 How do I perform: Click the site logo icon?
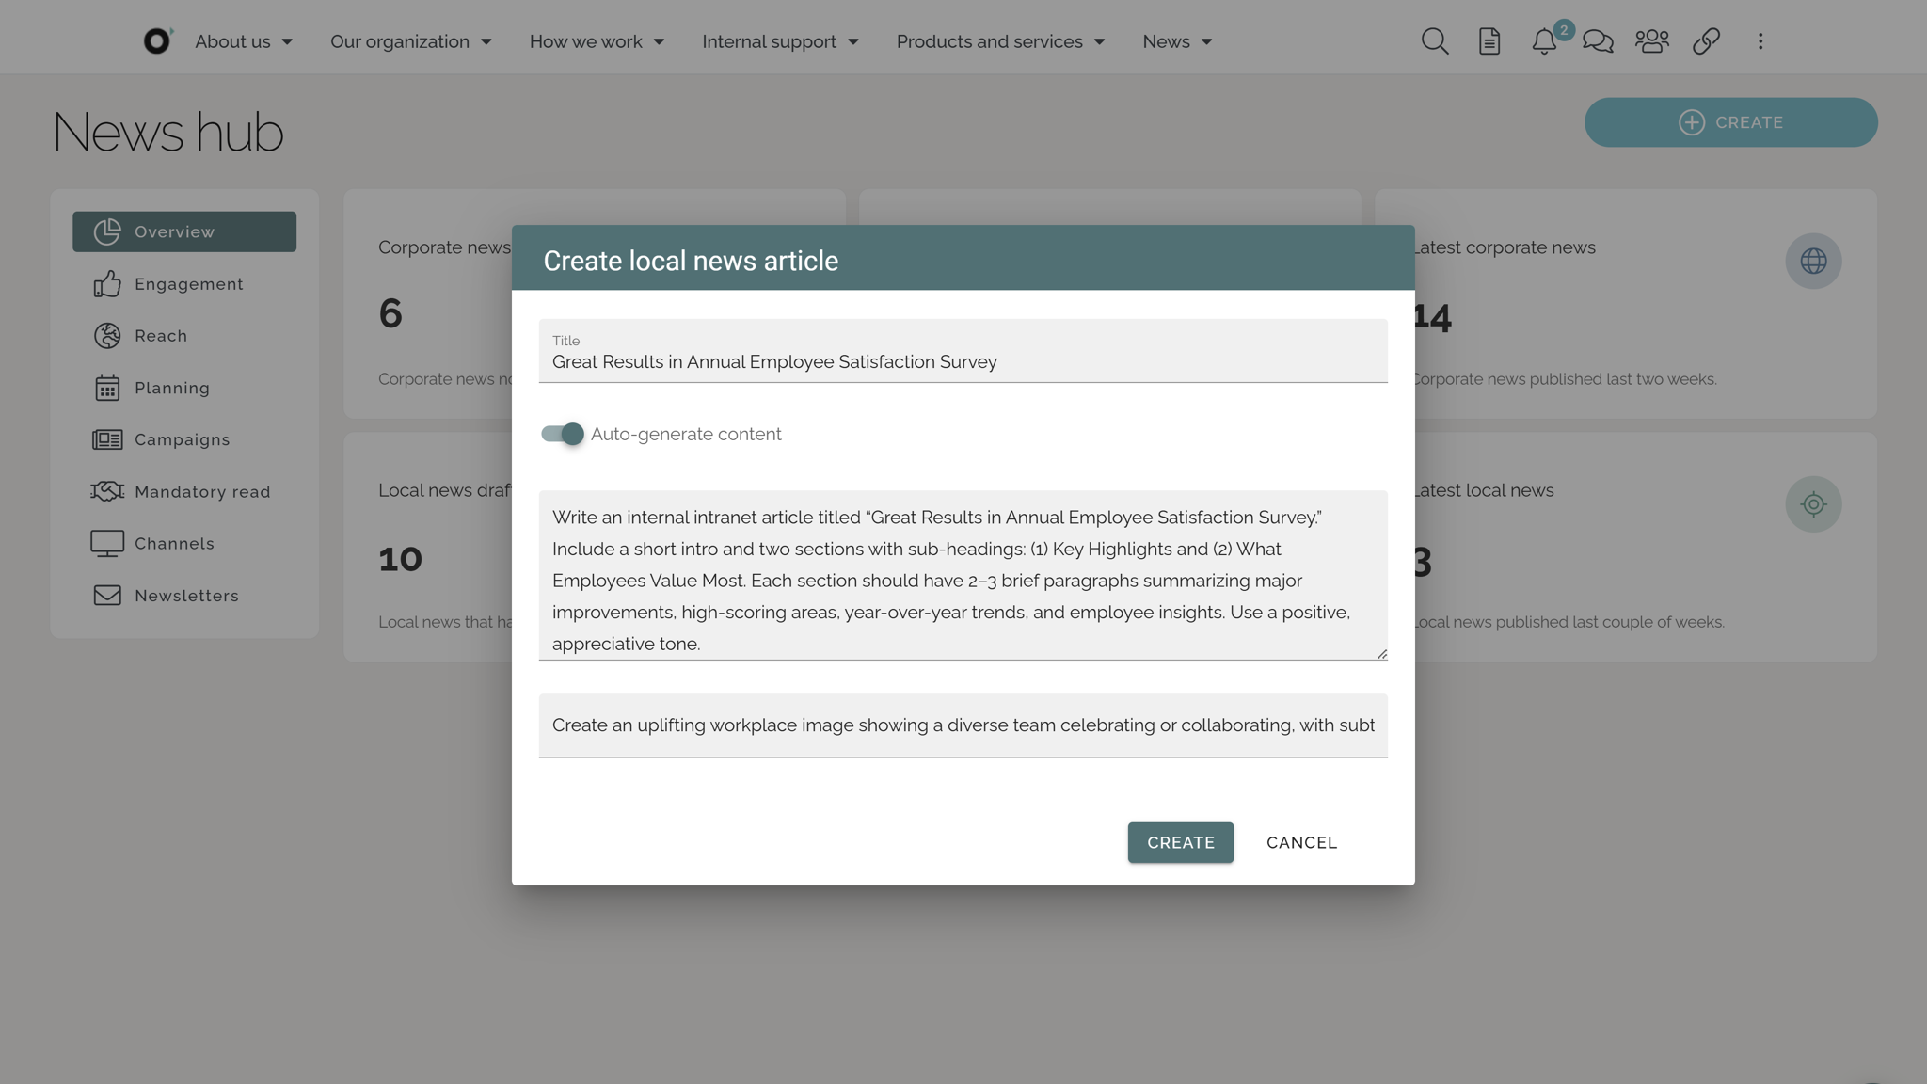click(x=157, y=40)
